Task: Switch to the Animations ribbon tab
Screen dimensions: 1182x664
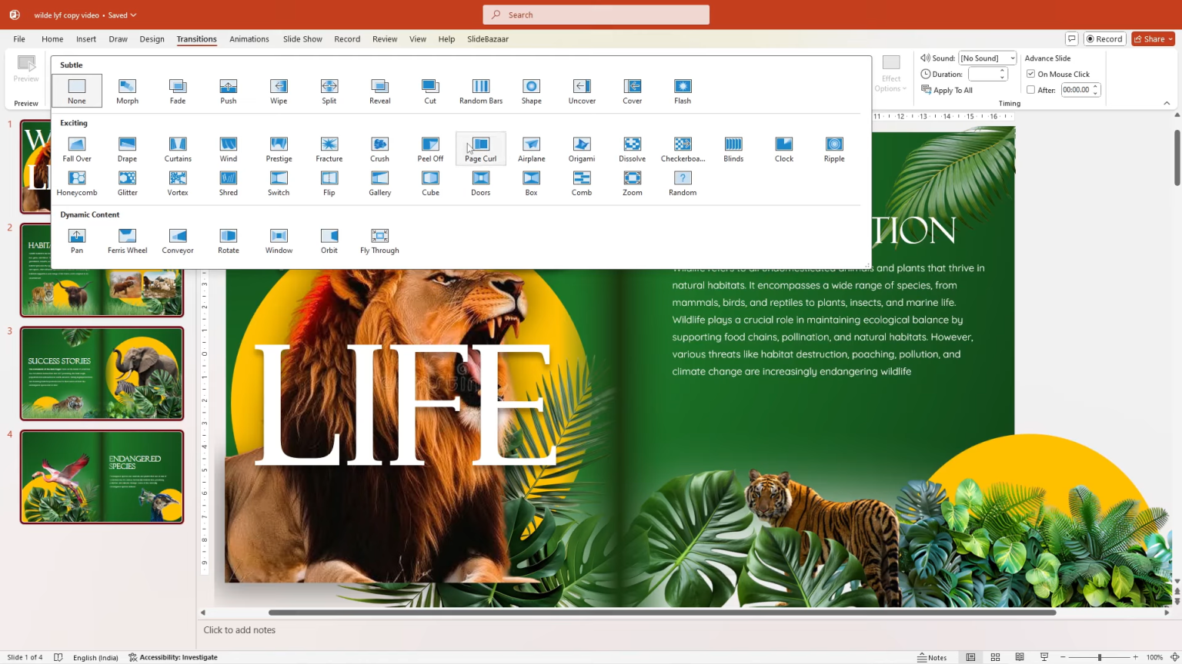Action: coord(249,38)
